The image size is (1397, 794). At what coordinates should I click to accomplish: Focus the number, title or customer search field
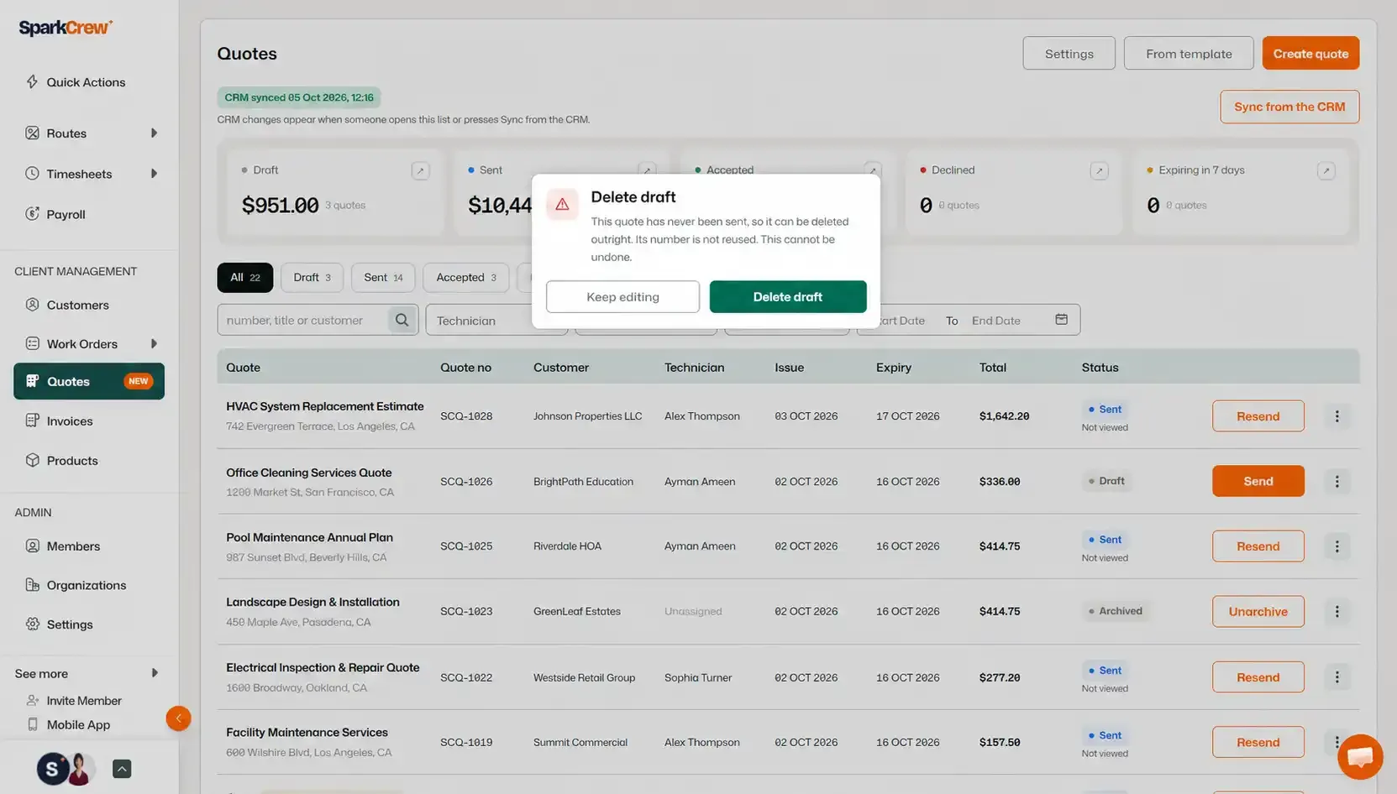point(303,320)
